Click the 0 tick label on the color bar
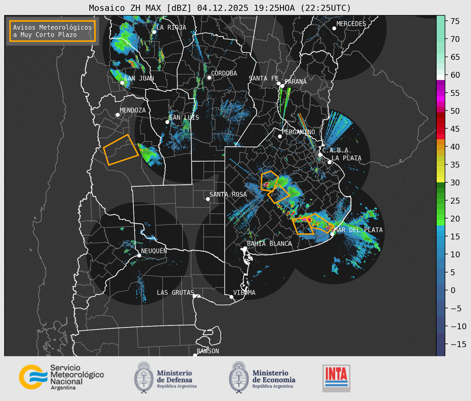 453,290
